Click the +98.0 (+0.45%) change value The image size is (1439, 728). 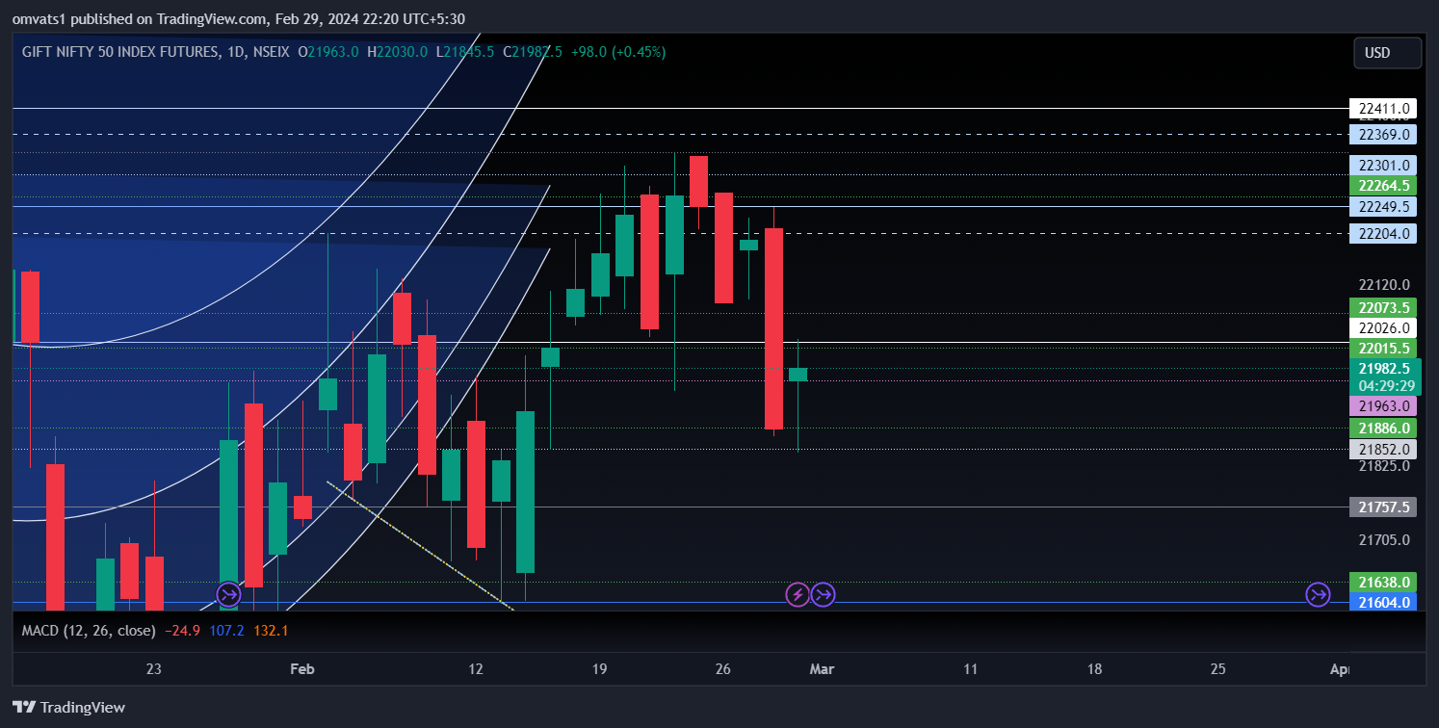click(x=617, y=52)
